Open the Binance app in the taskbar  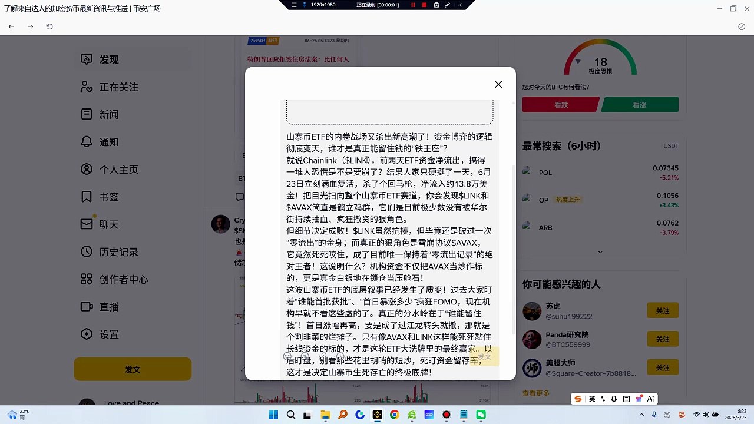pyautogui.click(x=377, y=415)
